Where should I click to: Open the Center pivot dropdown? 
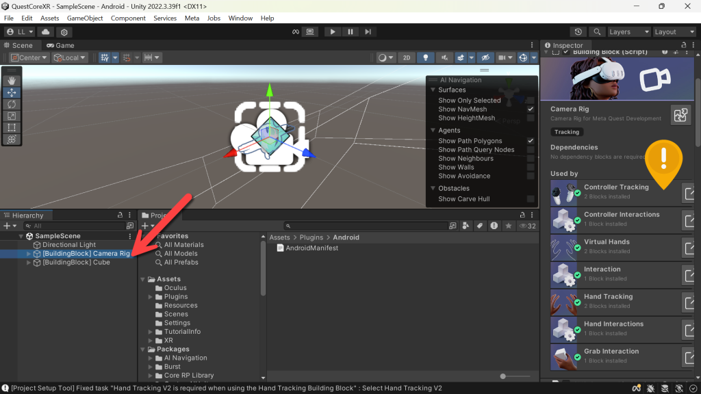point(29,57)
